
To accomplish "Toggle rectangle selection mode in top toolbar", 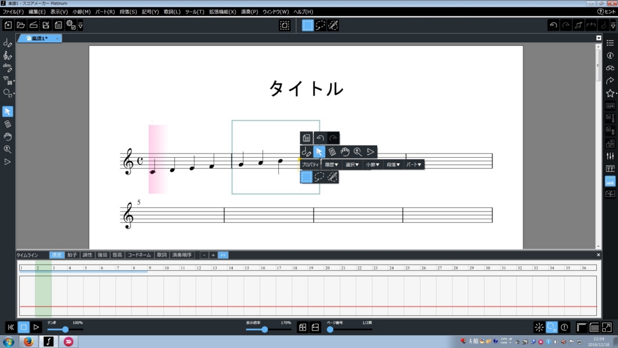I will [x=308, y=25].
